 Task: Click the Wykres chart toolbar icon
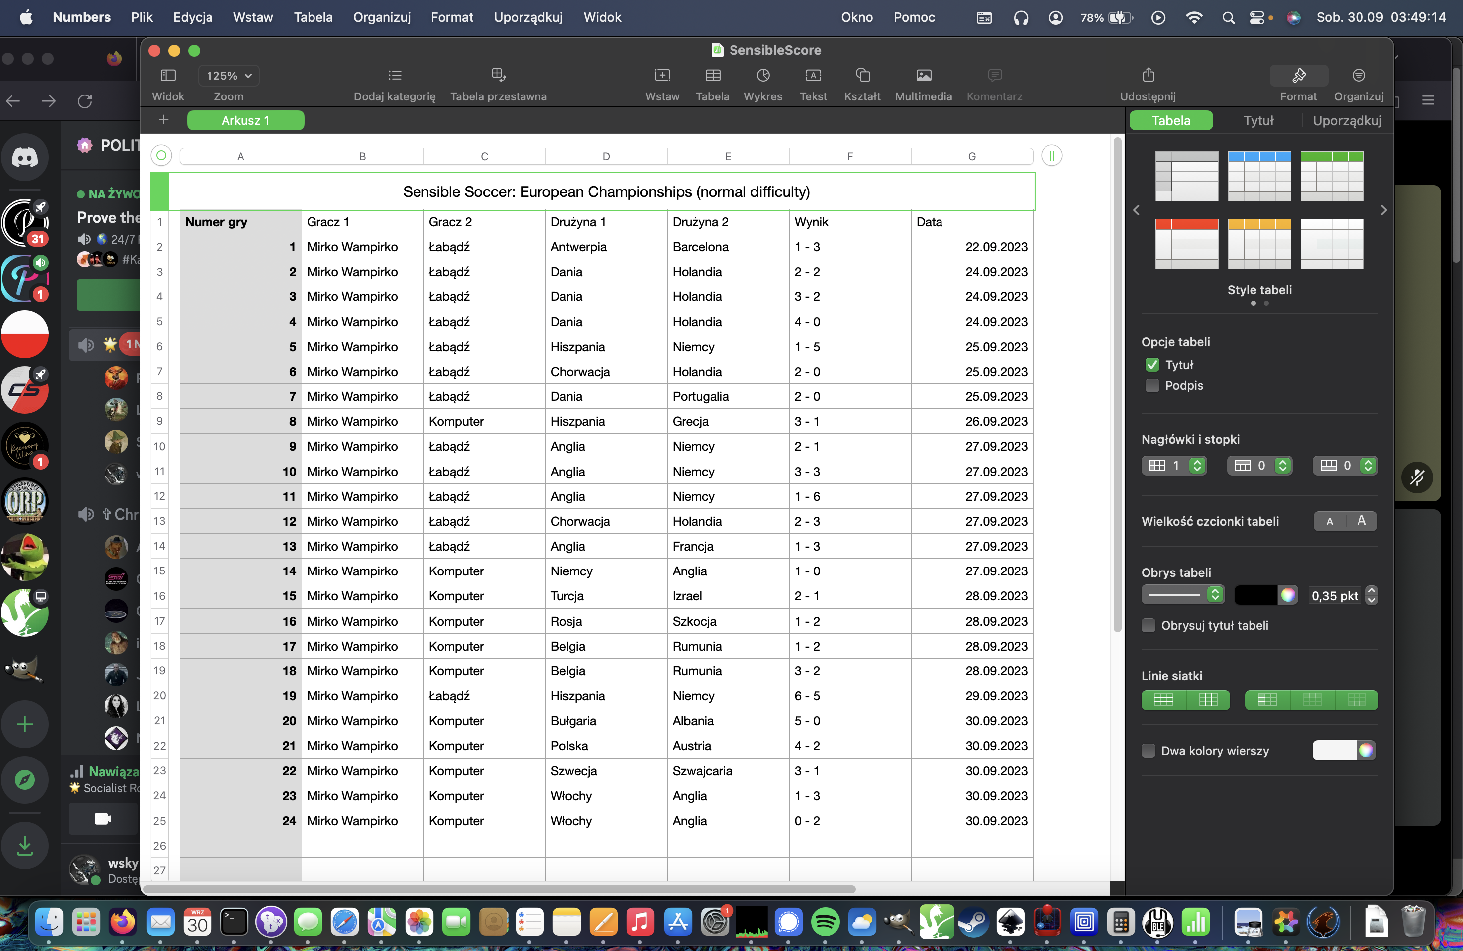pos(762,76)
